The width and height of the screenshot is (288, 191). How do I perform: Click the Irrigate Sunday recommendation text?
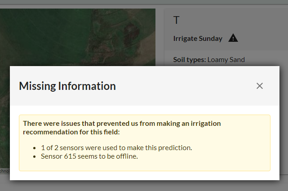pos(198,39)
